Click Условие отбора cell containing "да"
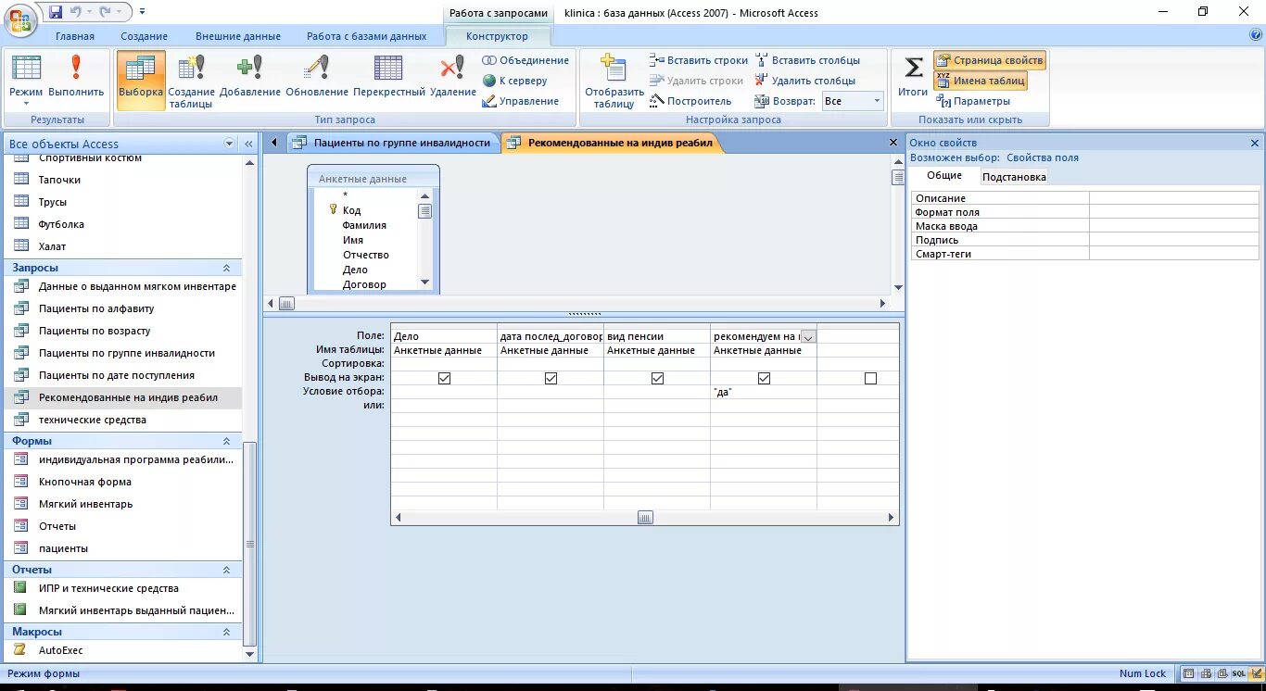1266x691 pixels. (764, 392)
